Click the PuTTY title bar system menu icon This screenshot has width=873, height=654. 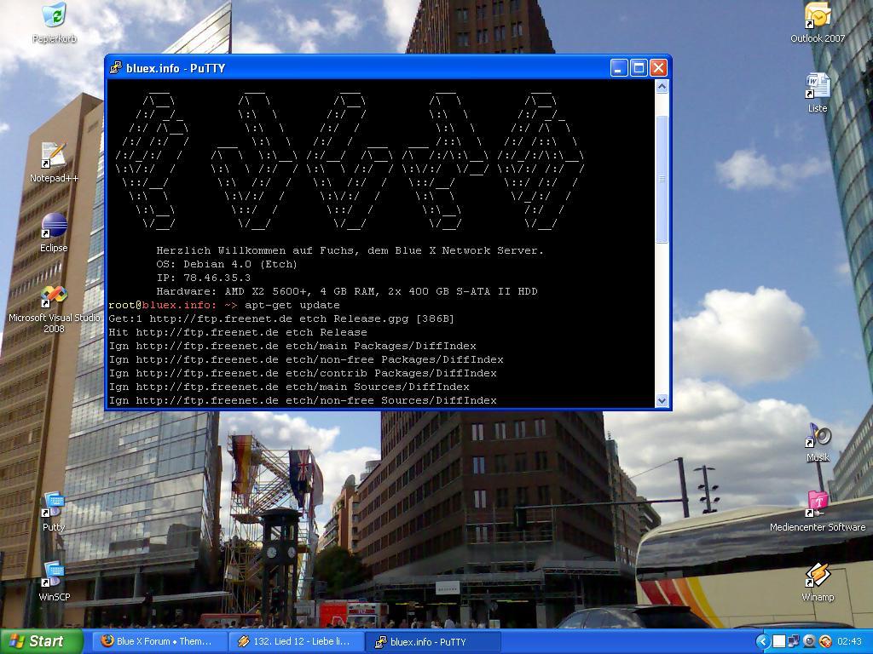pyautogui.click(x=116, y=68)
